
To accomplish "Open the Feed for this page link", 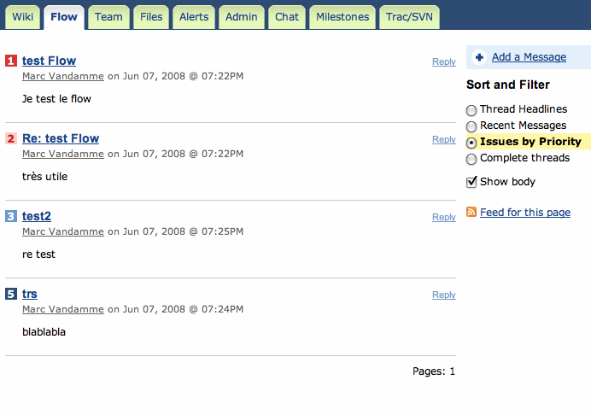I will (x=524, y=213).
